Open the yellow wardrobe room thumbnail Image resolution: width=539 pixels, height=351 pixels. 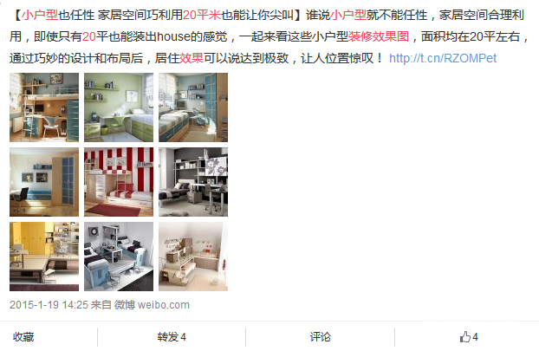pyautogui.click(x=44, y=257)
